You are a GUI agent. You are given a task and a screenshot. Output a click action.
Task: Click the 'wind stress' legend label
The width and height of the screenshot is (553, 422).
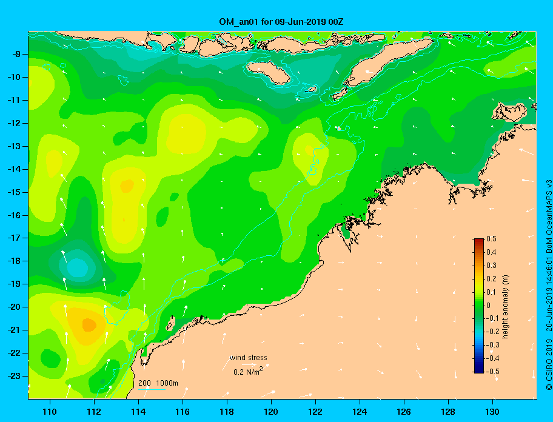click(248, 358)
